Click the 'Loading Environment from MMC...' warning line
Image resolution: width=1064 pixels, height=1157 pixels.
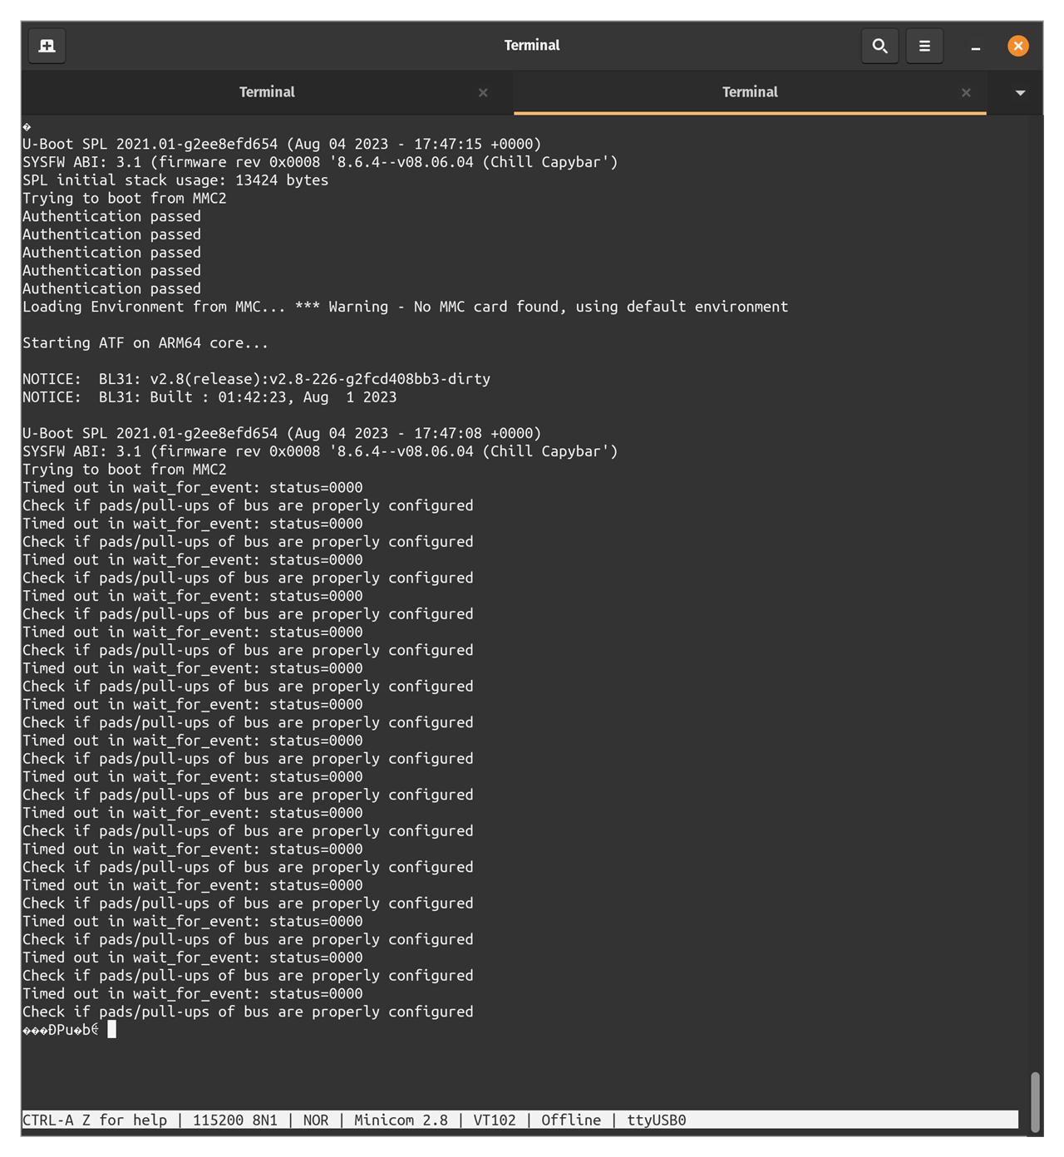point(405,307)
